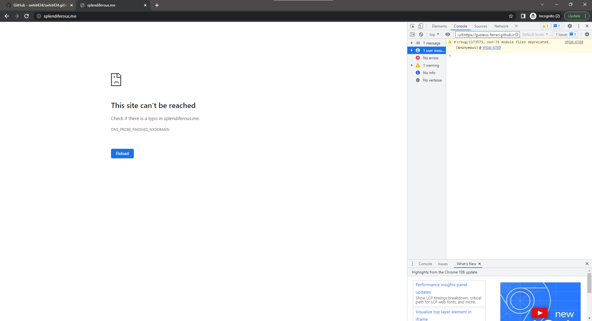592x321 pixels.
Task: Click the blue Reload button
Action: [x=122, y=153]
